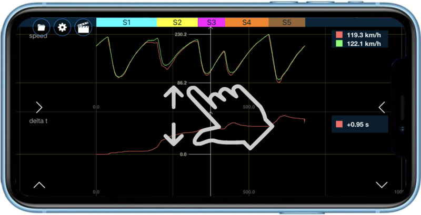Click the 500.0 distance label under speed chart
421x215 pixels.
(x=248, y=107)
